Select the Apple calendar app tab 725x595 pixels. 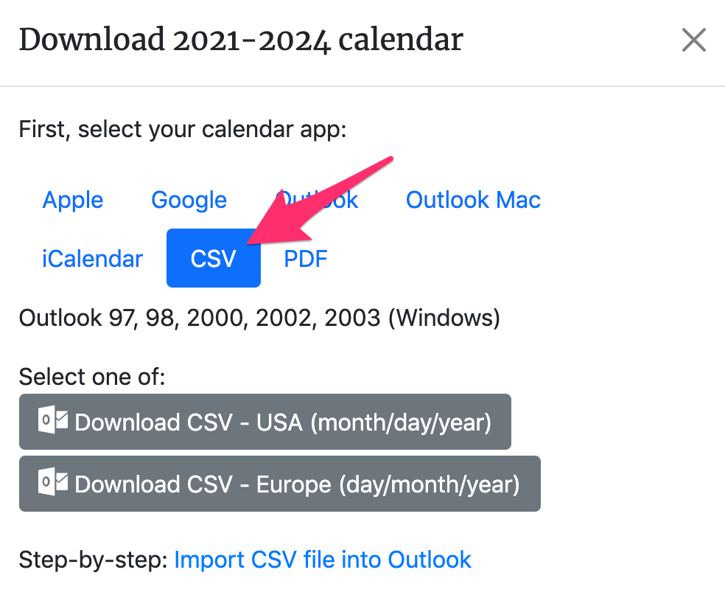[73, 200]
